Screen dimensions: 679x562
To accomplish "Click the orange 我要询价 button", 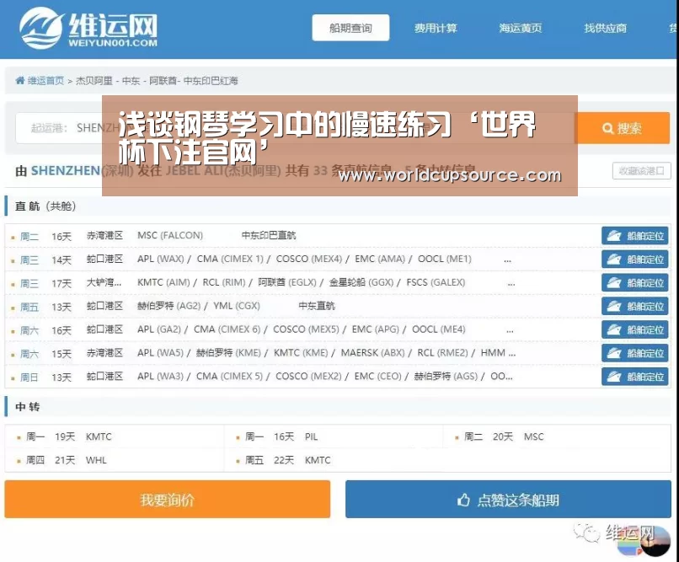I will pos(167,499).
